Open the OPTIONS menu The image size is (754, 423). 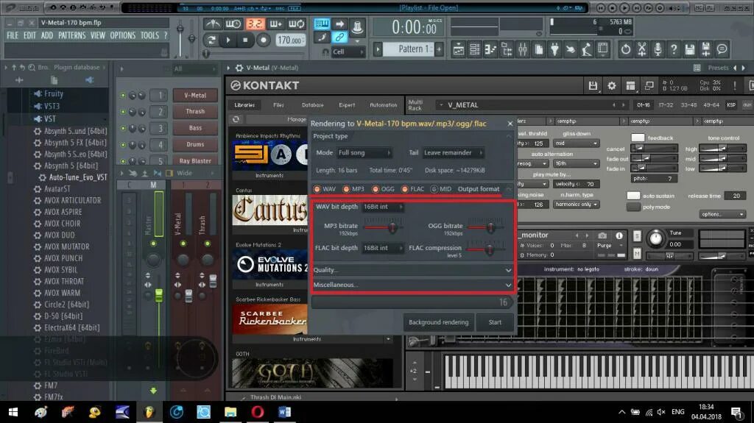coord(123,35)
